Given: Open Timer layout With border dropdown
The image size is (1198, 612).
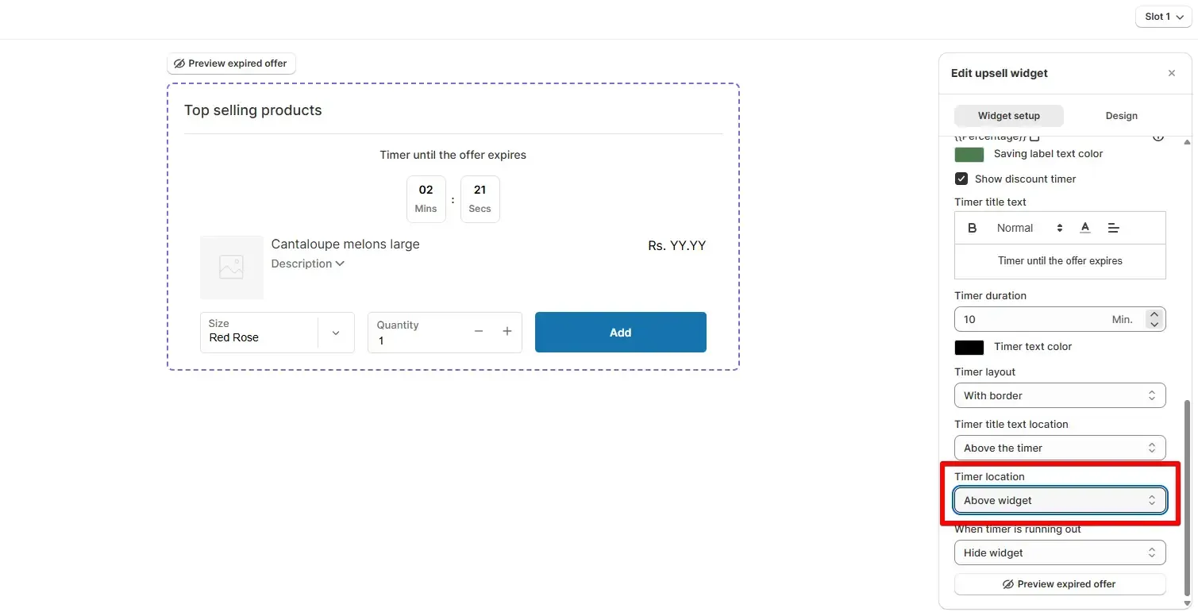Looking at the screenshot, I should [1060, 395].
